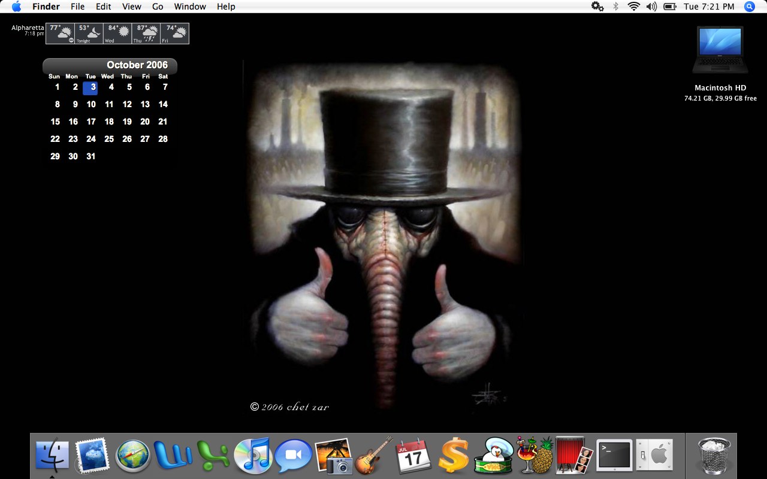Click the Alpharetta location label
Image resolution: width=767 pixels, height=479 pixels.
(28, 28)
